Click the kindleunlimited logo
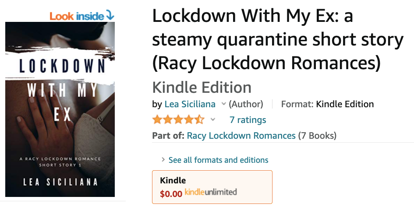414x207 pixels. (211, 192)
